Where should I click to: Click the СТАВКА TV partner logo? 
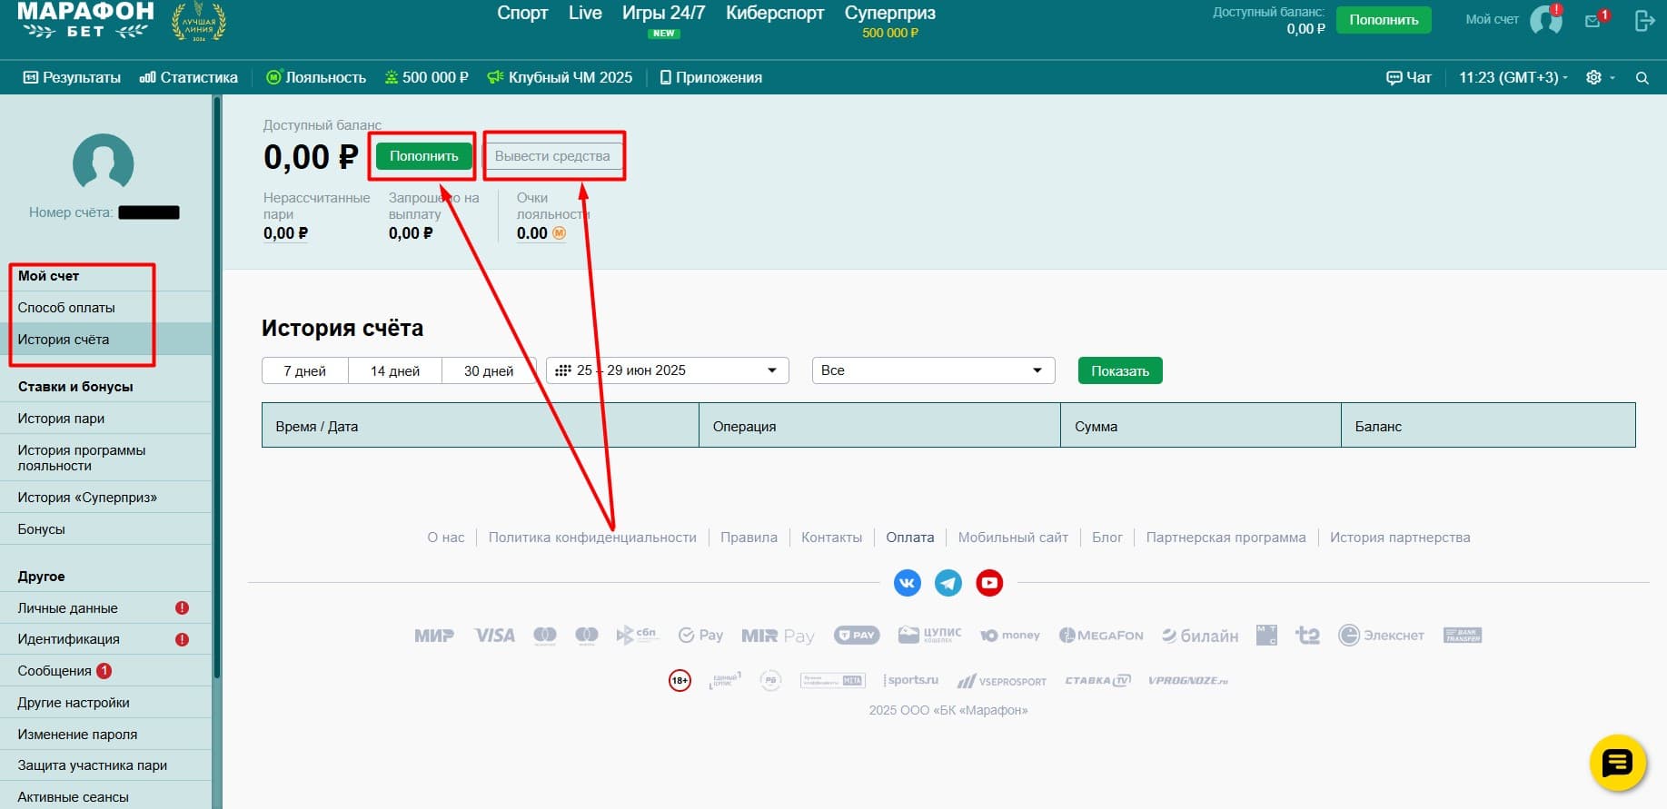[x=1097, y=680]
